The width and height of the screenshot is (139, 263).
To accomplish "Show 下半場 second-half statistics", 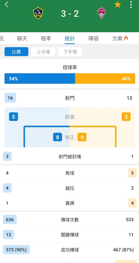I will tap(70, 52).
